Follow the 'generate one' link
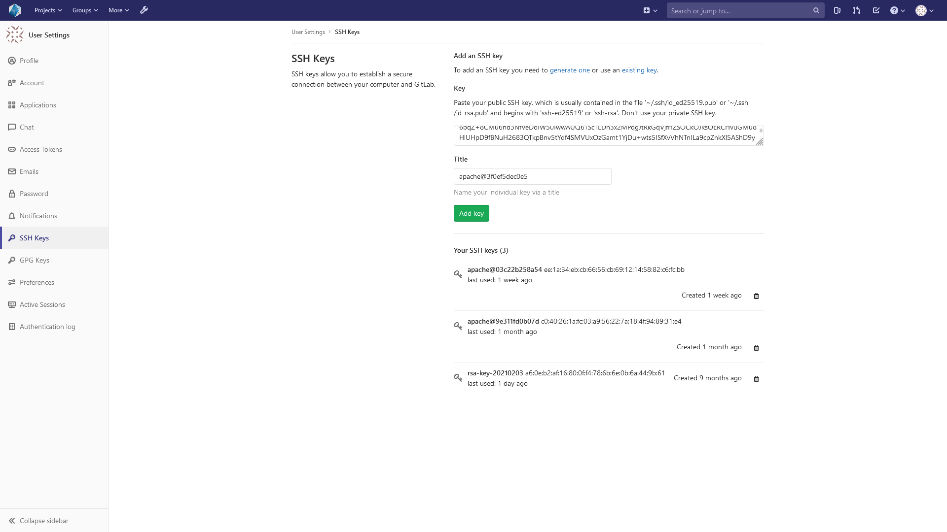The width and height of the screenshot is (947, 532). tap(570, 70)
